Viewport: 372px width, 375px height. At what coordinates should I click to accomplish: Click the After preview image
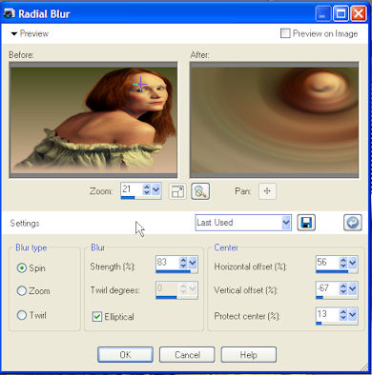pos(274,120)
